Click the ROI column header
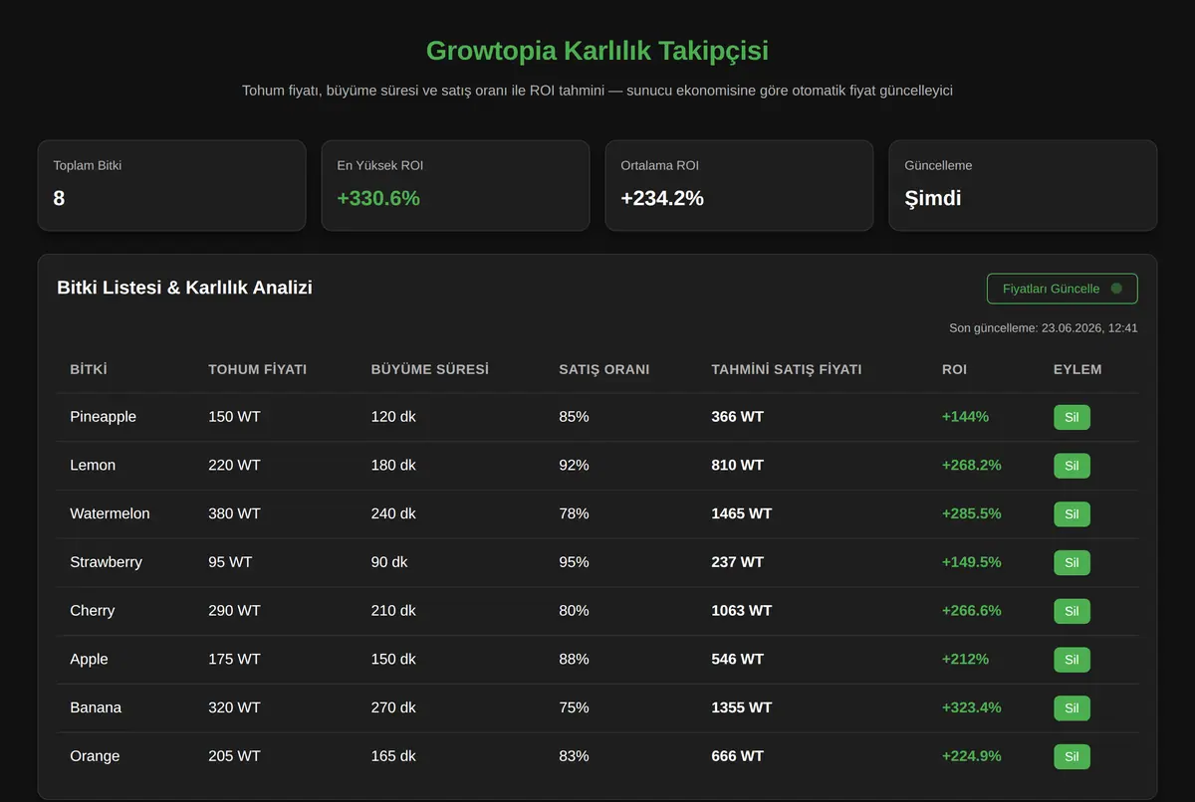 click(954, 369)
